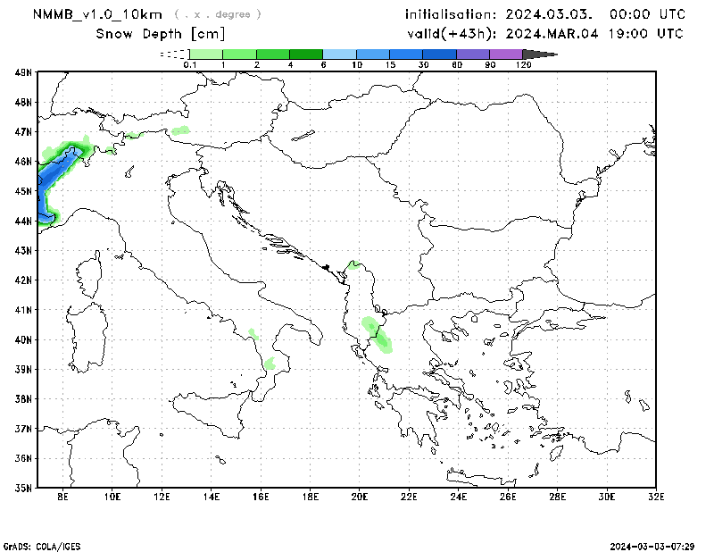Click the initialisation date and time text
This screenshot has height=552, width=714.
pos(545,14)
